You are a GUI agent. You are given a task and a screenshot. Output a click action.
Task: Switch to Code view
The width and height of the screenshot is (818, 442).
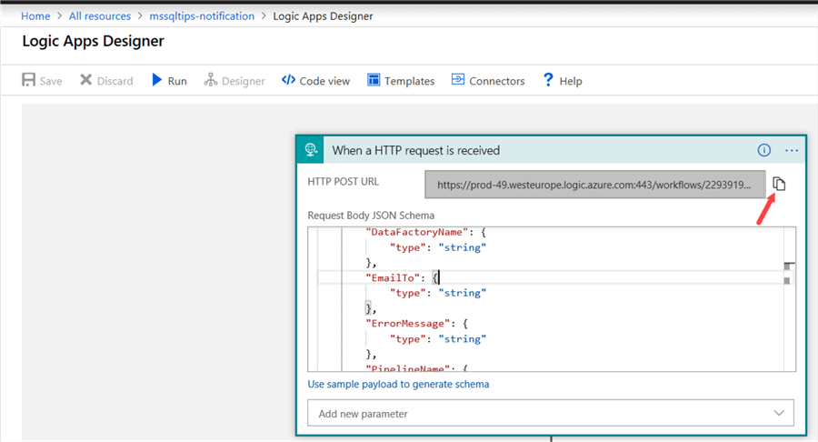[315, 80]
